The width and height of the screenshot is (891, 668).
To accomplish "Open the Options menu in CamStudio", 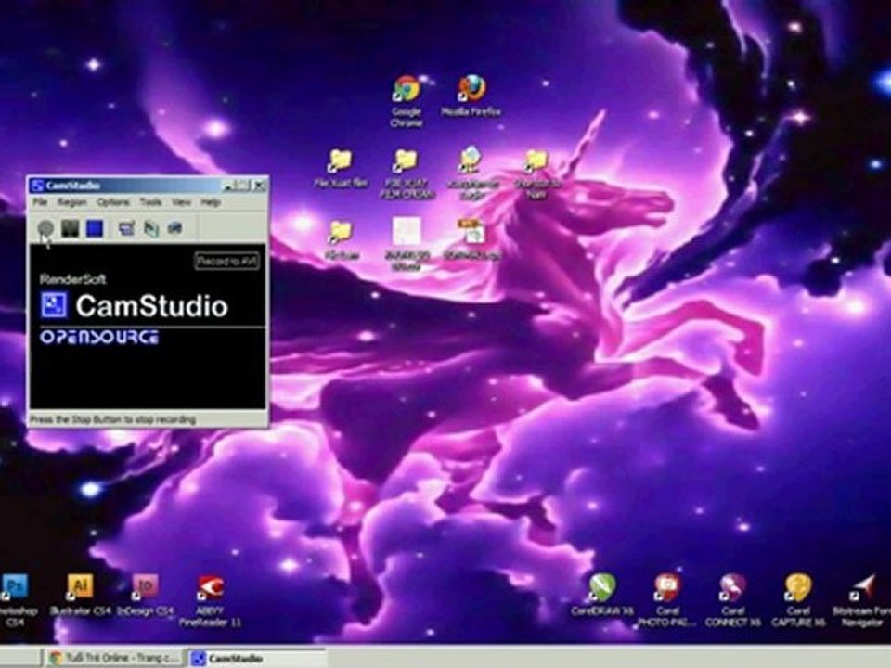I will coord(113,202).
